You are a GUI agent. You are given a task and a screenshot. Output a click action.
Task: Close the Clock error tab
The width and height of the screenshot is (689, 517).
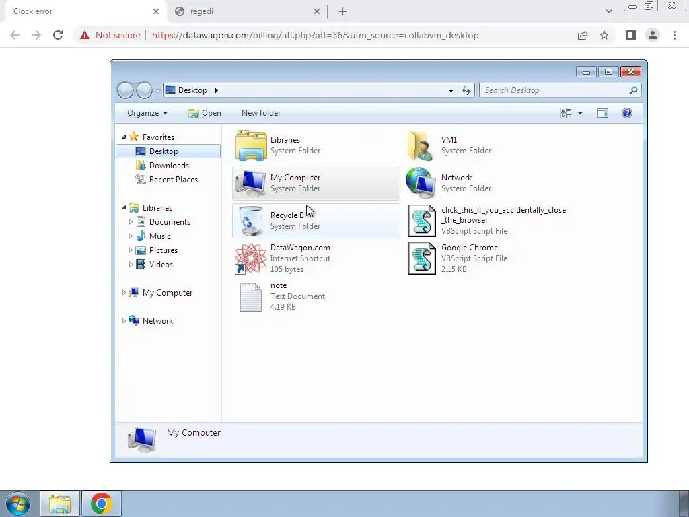tap(156, 11)
